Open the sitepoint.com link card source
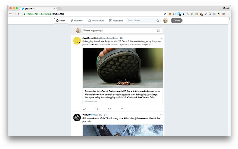Viewport: 238px width, 149px height. click(x=91, y=101)
